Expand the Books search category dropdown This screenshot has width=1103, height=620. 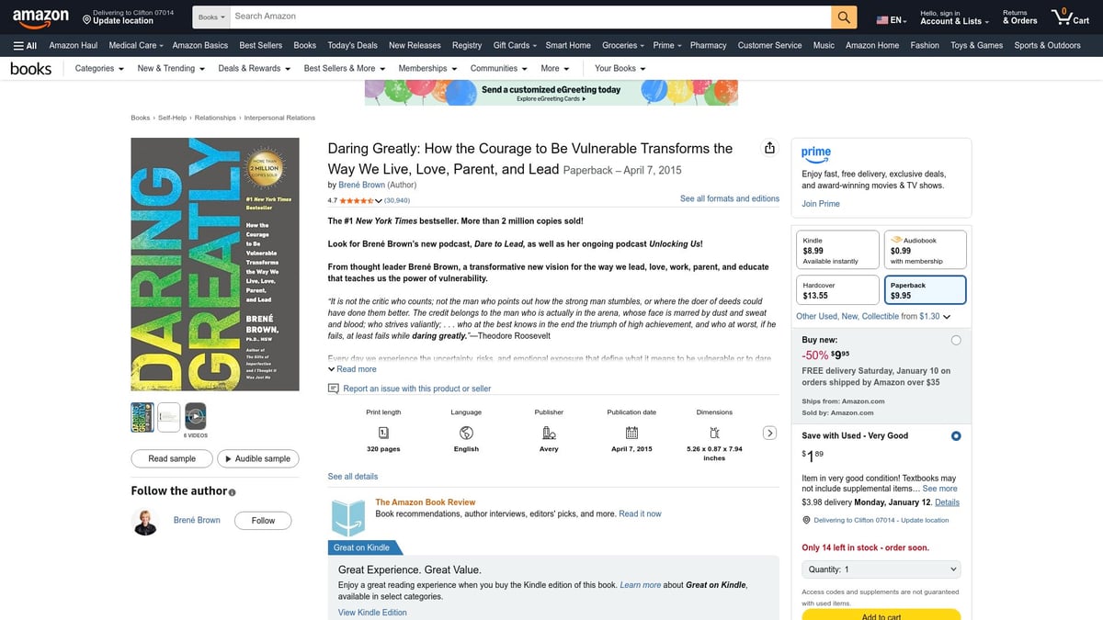[x=211, y=17]
